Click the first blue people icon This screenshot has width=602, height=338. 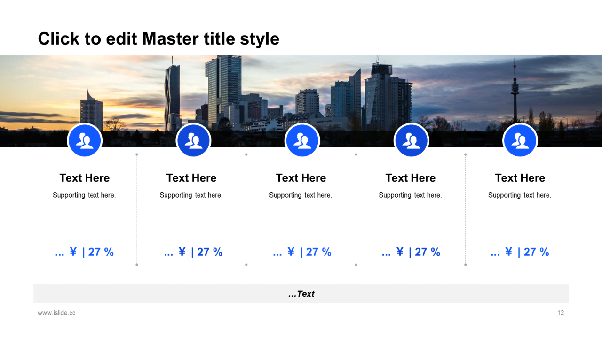(85, 140)
